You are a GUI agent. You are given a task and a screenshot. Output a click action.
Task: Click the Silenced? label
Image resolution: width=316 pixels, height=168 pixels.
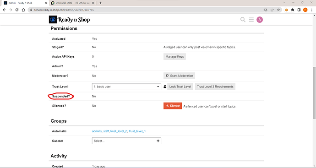coord(59,106)
